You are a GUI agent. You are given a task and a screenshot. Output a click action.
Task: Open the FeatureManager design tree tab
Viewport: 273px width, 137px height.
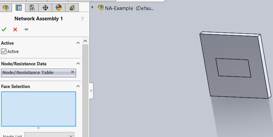pos(6,8)
